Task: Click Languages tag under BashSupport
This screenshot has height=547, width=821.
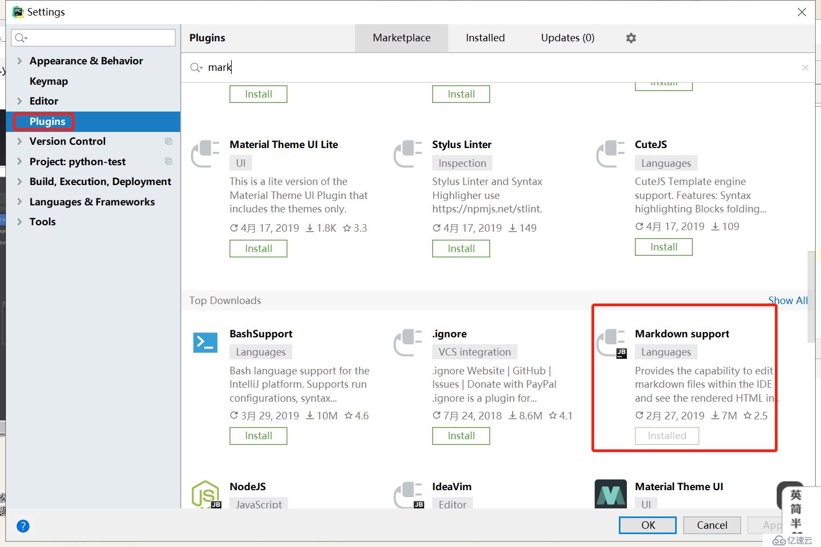Action: coord(261,352)
